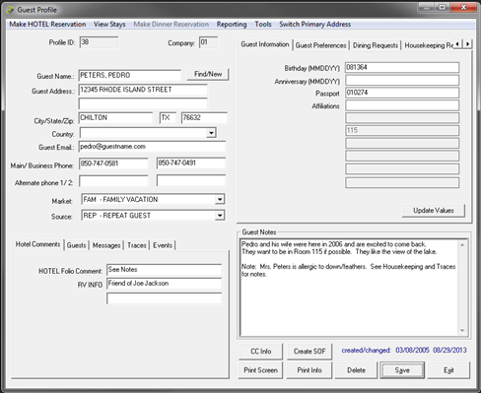Viewport: 481px width, 393px height.
Task: Click the Guest Name field
Action: pos(130,75)
